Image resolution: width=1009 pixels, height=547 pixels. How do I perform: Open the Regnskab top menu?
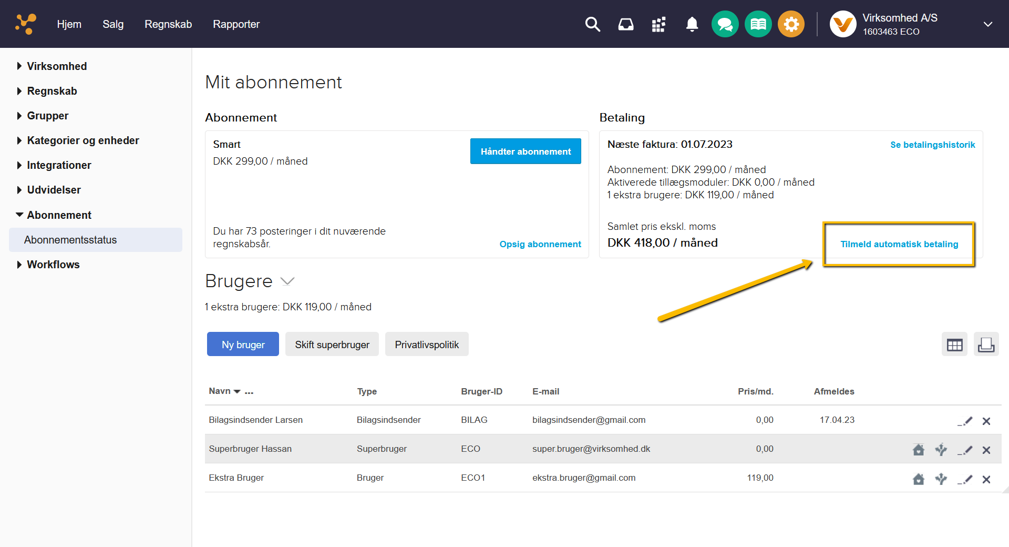pyautogui.click(x=168, y=24)
